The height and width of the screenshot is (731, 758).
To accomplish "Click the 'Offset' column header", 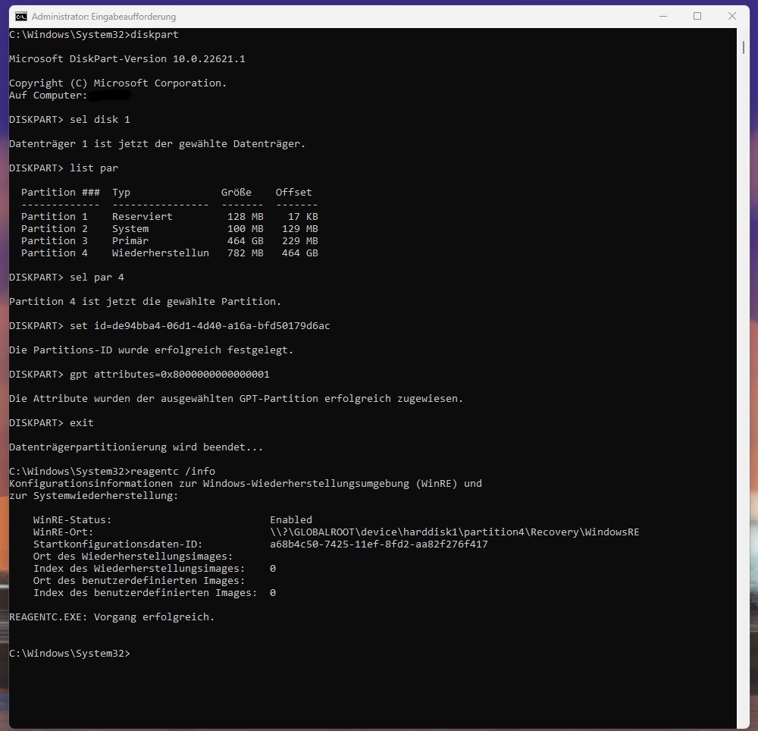I will click(x=294, y=193).
